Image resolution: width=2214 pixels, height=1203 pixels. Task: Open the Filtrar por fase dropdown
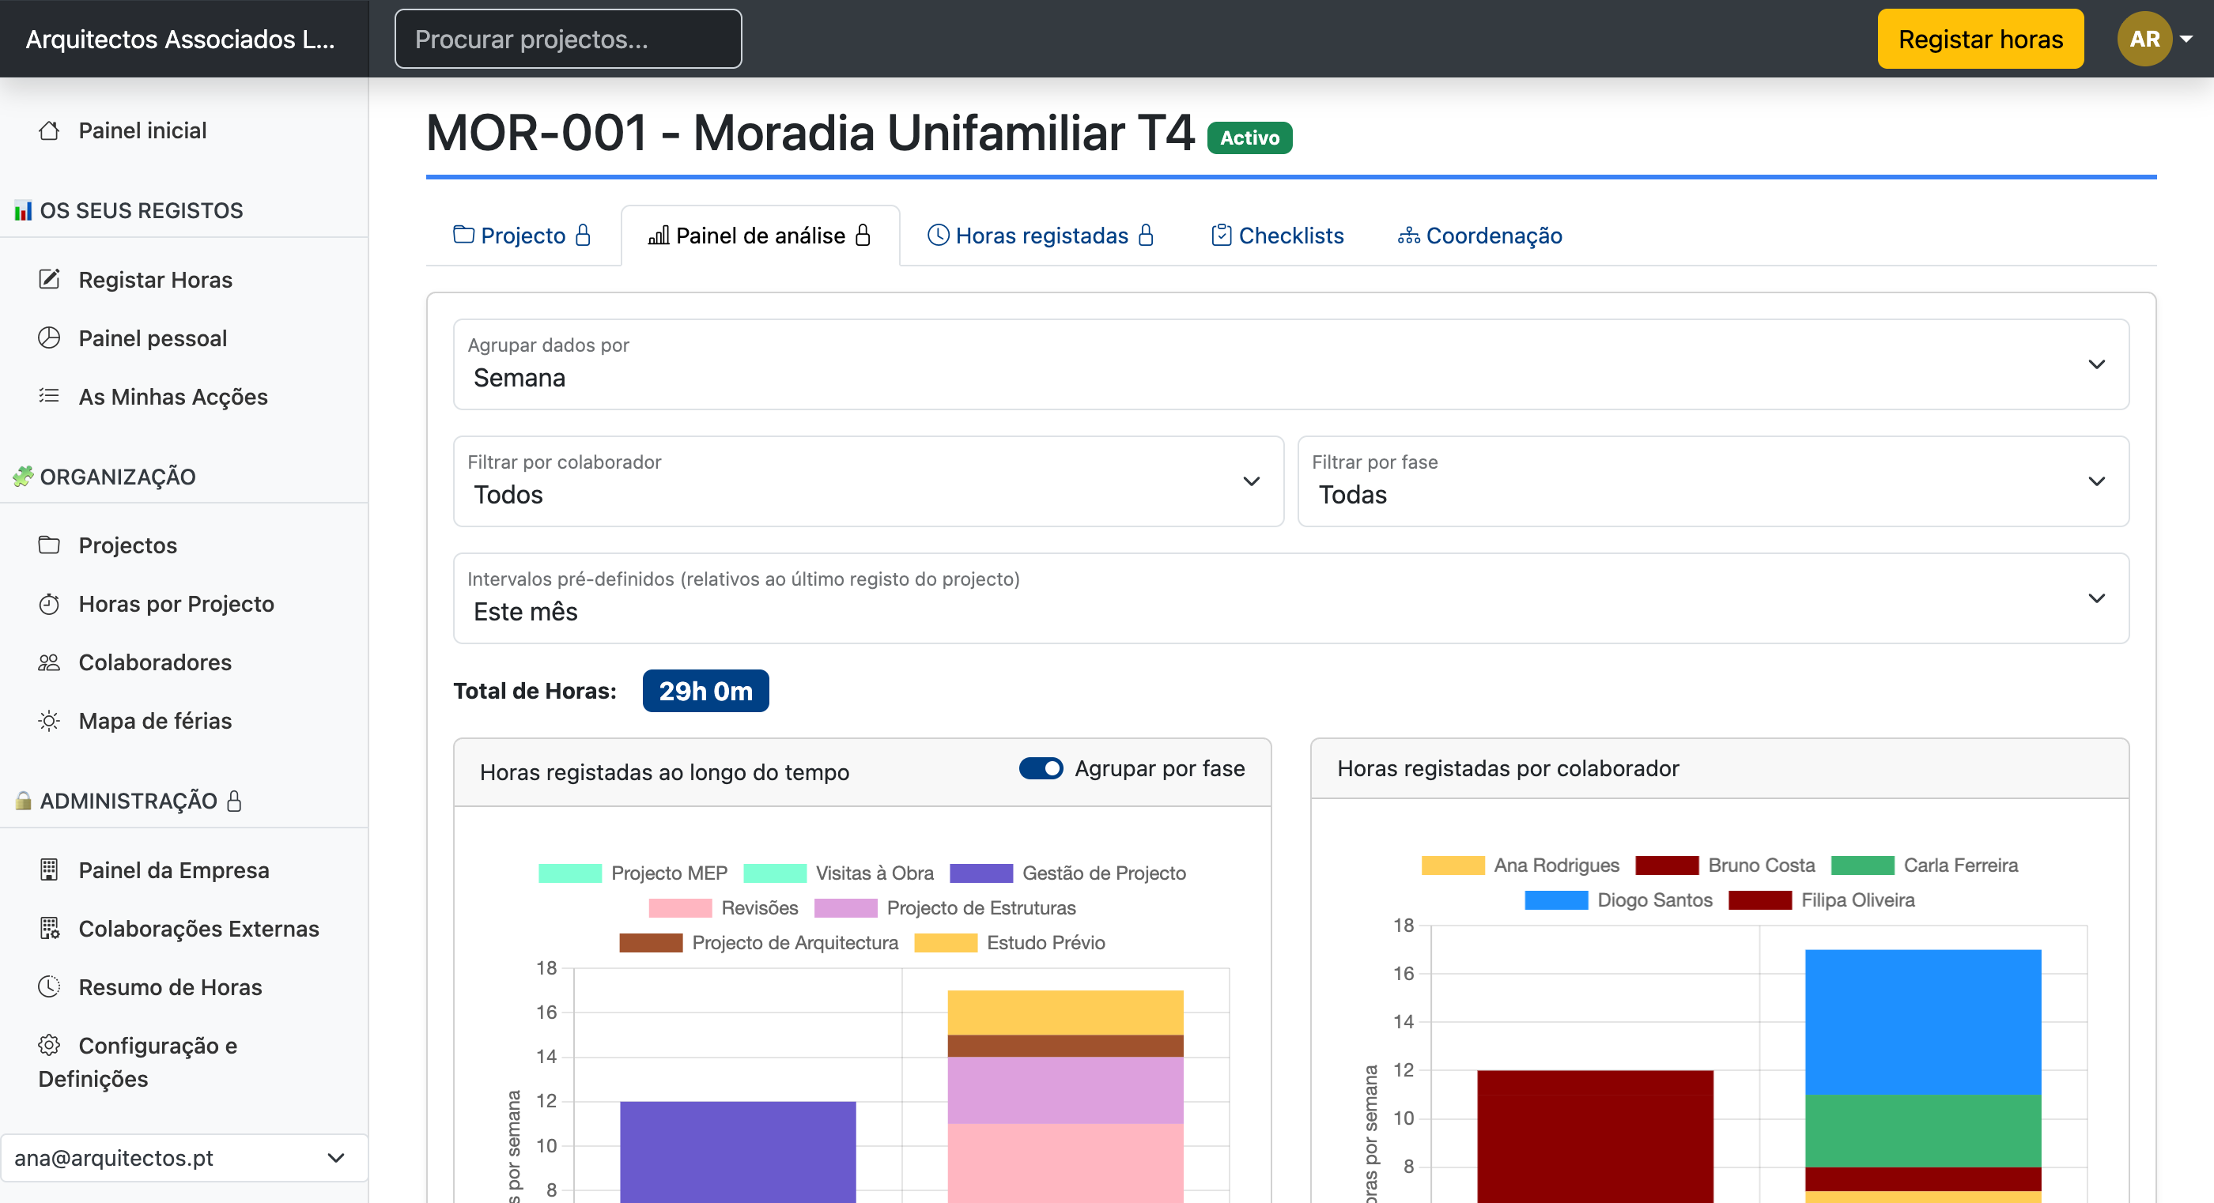point(1712,481)
